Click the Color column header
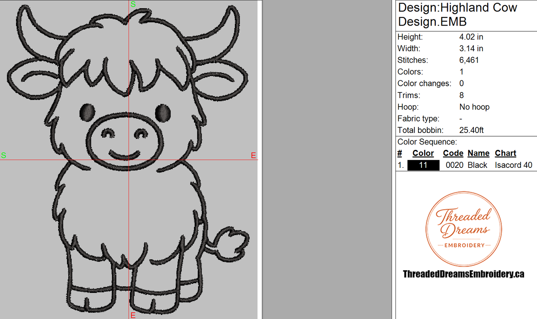 point(423,153)
